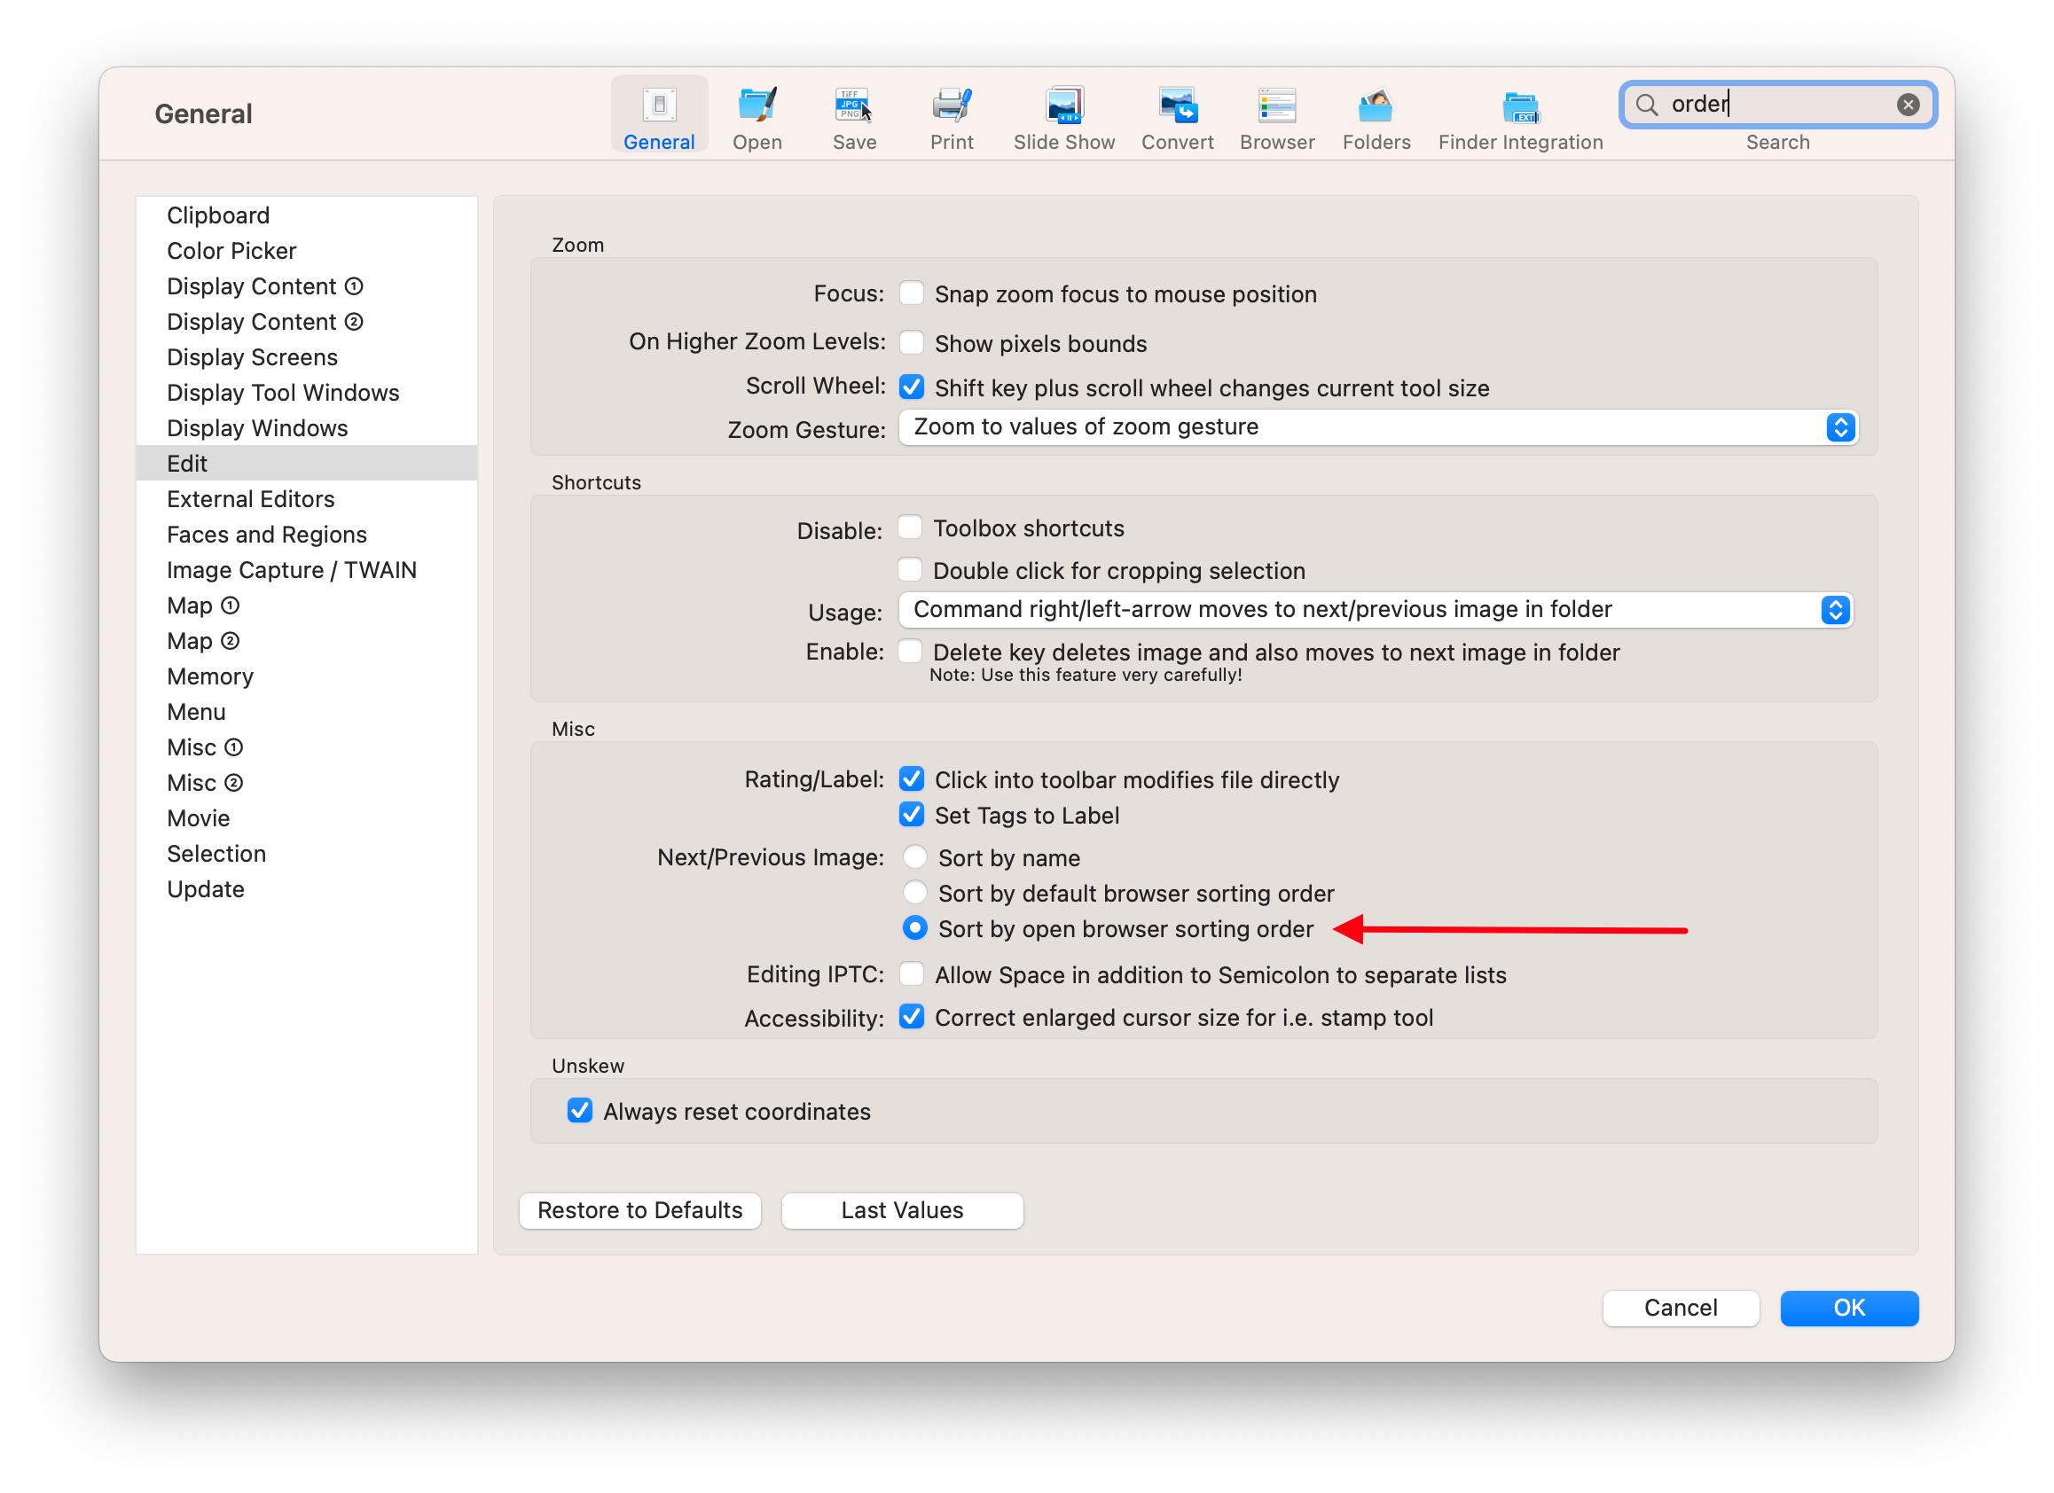Select Map 1 in sidebar
2054x1493 pixels.
click(x=306, y=605)
